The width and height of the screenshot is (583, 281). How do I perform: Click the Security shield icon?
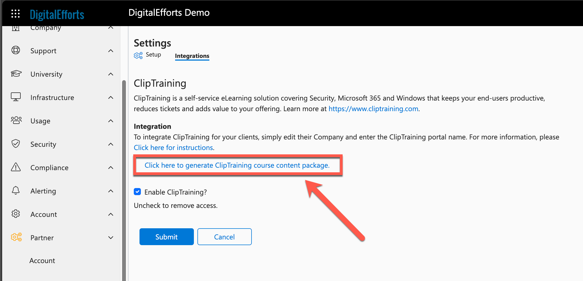(16, 144)
